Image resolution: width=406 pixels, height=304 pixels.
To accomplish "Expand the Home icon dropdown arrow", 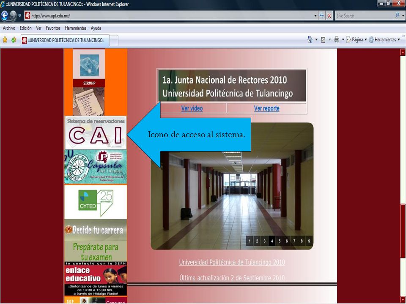I will [x=316, y=40].
